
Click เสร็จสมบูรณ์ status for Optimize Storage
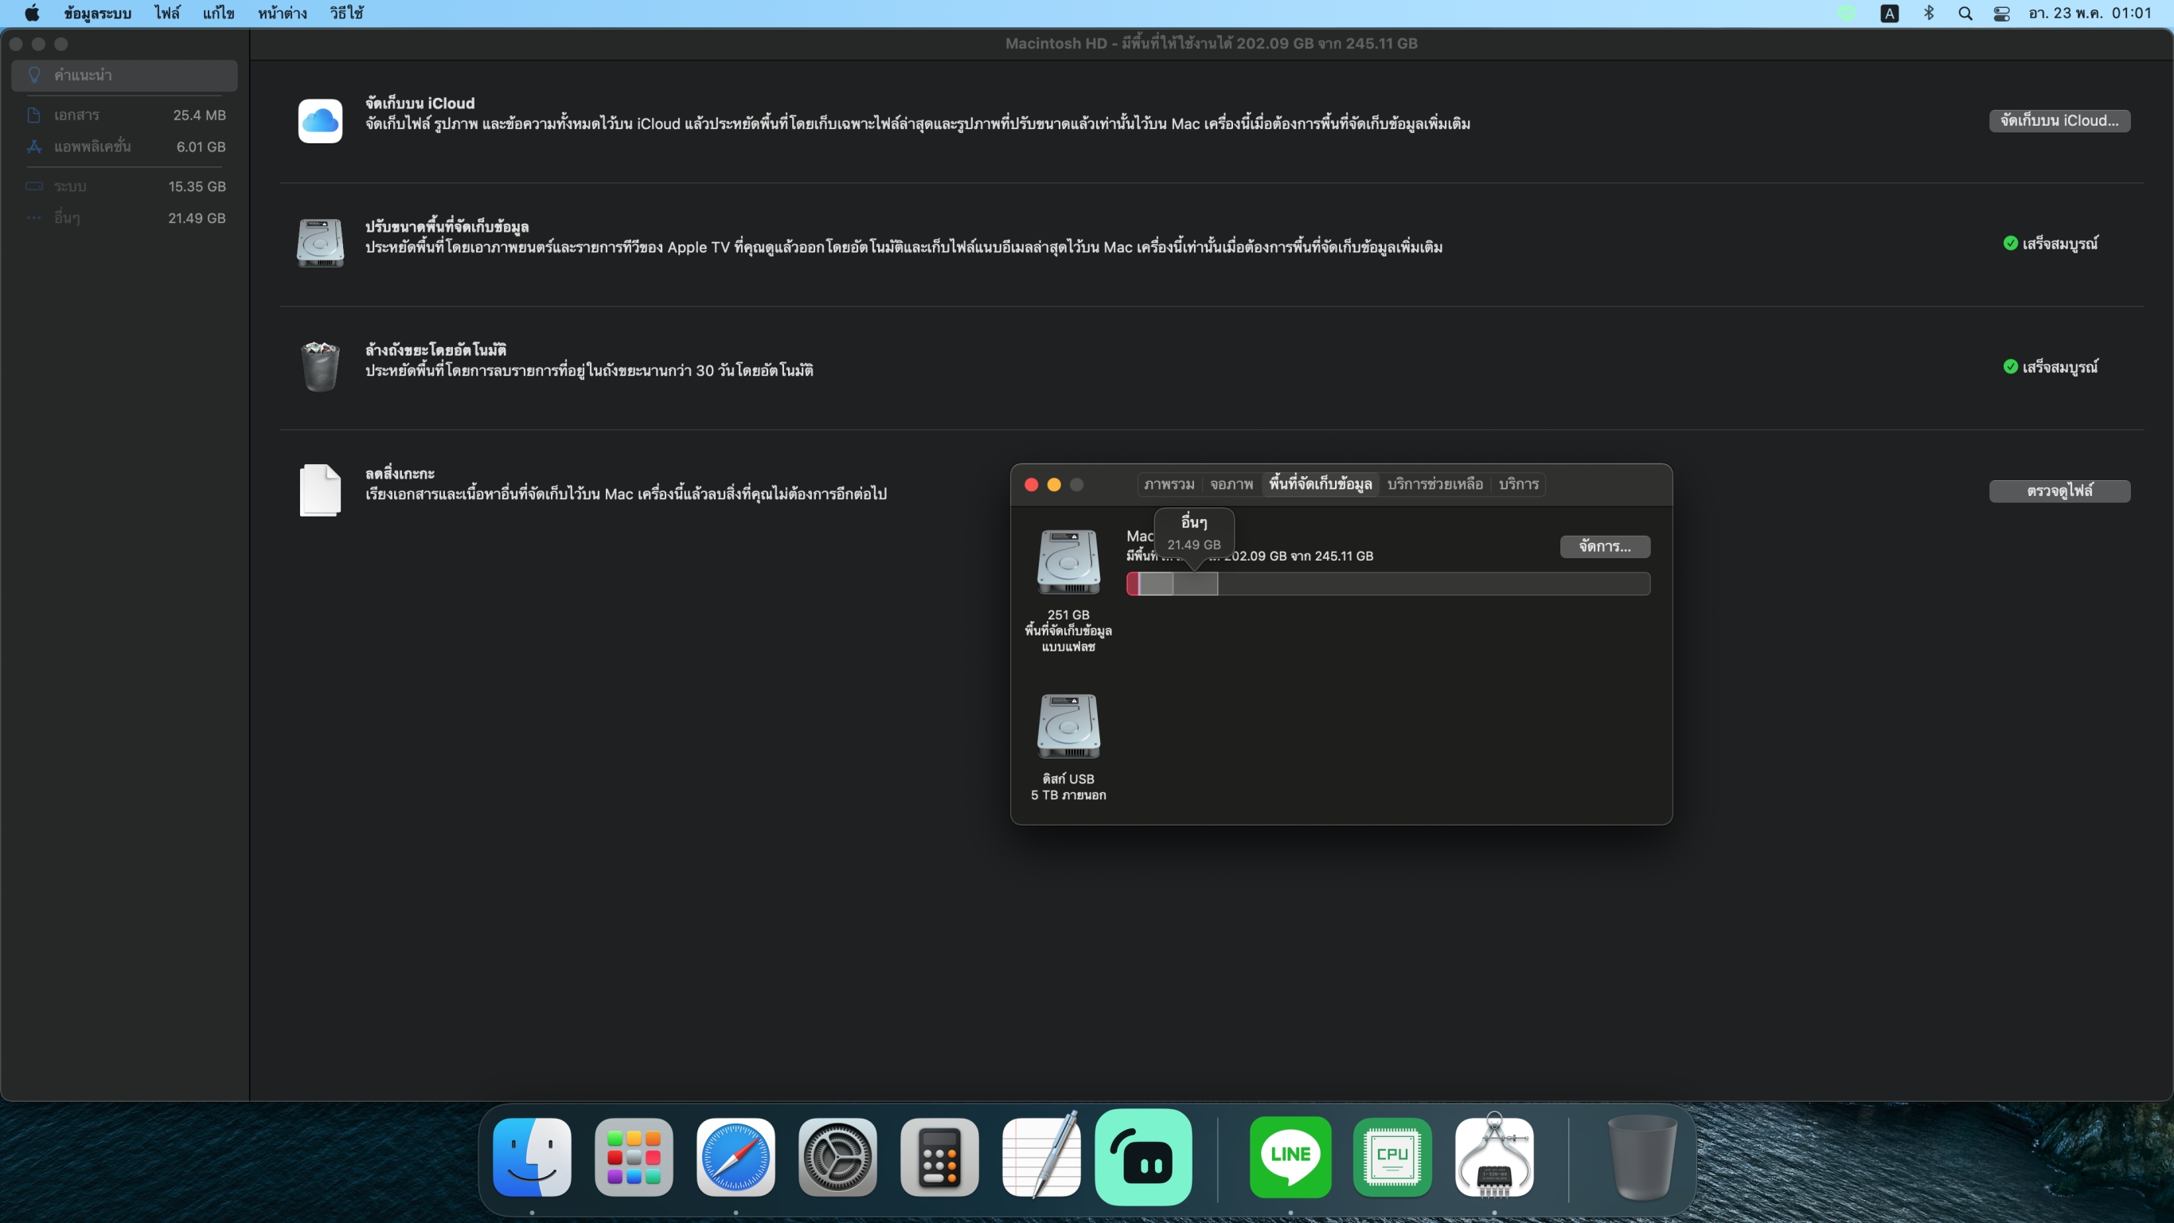point(2050,244)
